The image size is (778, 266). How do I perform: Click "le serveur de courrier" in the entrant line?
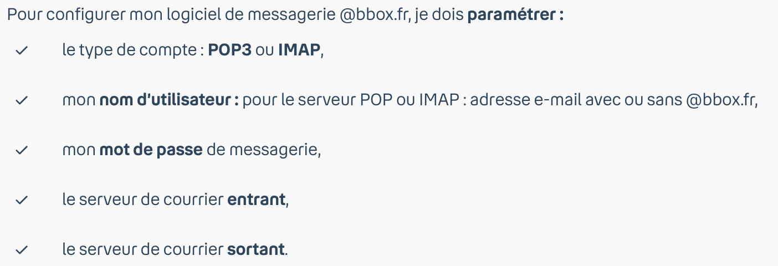(142, 199)
